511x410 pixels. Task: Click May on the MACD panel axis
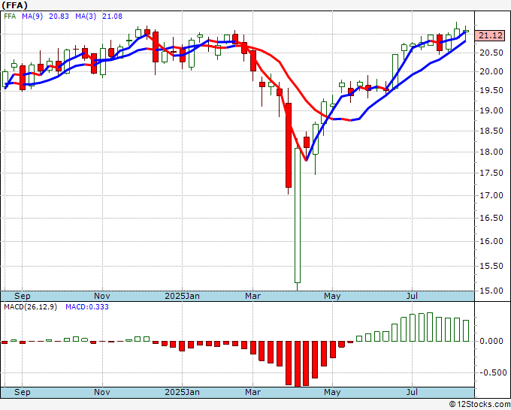[x=332, y=392]
